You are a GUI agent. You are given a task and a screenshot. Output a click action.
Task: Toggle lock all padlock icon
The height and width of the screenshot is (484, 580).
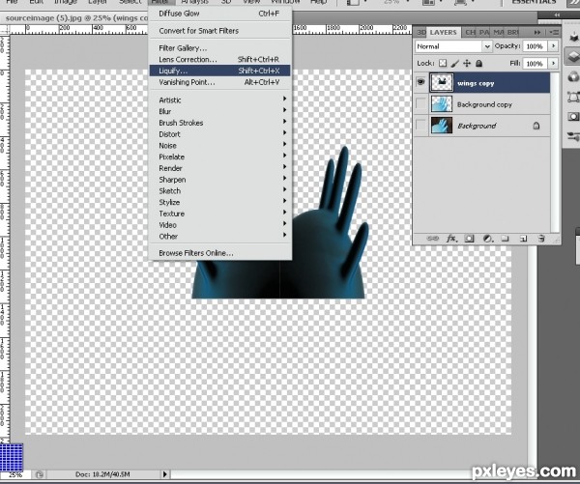[478, 63]
